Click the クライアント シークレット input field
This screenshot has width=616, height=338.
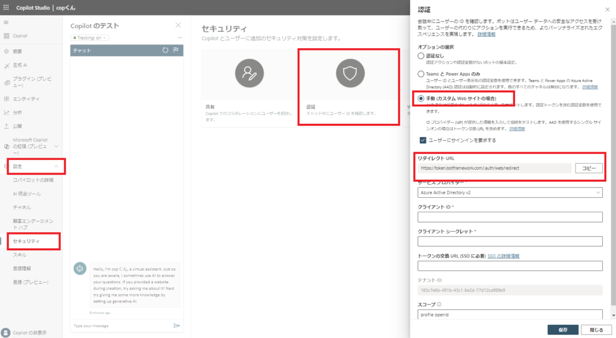click(x=510, y=241)
